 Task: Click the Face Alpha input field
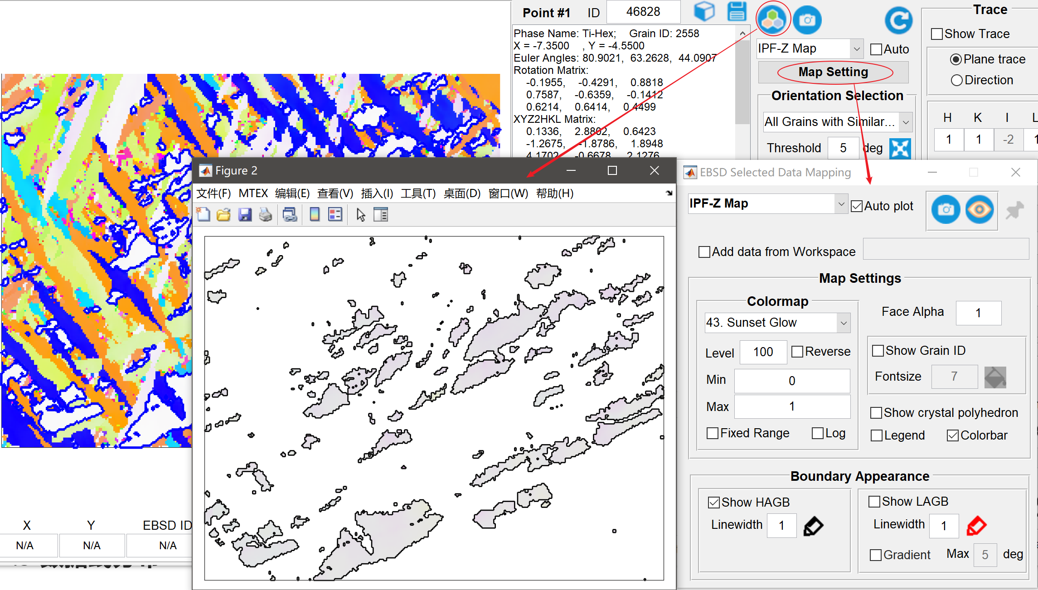[x=978, y=313]
